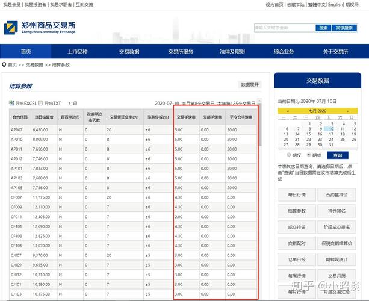
Task: Click 首页 in the breadcrumb
Action: click(12, 65)
